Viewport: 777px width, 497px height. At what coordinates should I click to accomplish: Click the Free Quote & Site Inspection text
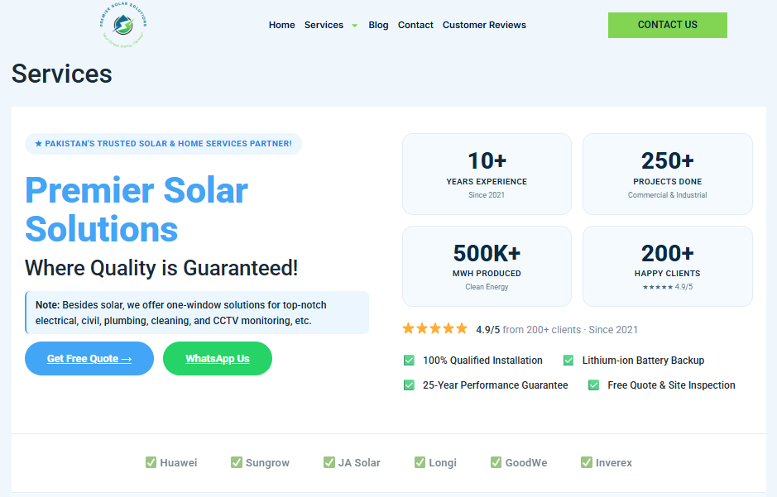(x=671, y=385)
